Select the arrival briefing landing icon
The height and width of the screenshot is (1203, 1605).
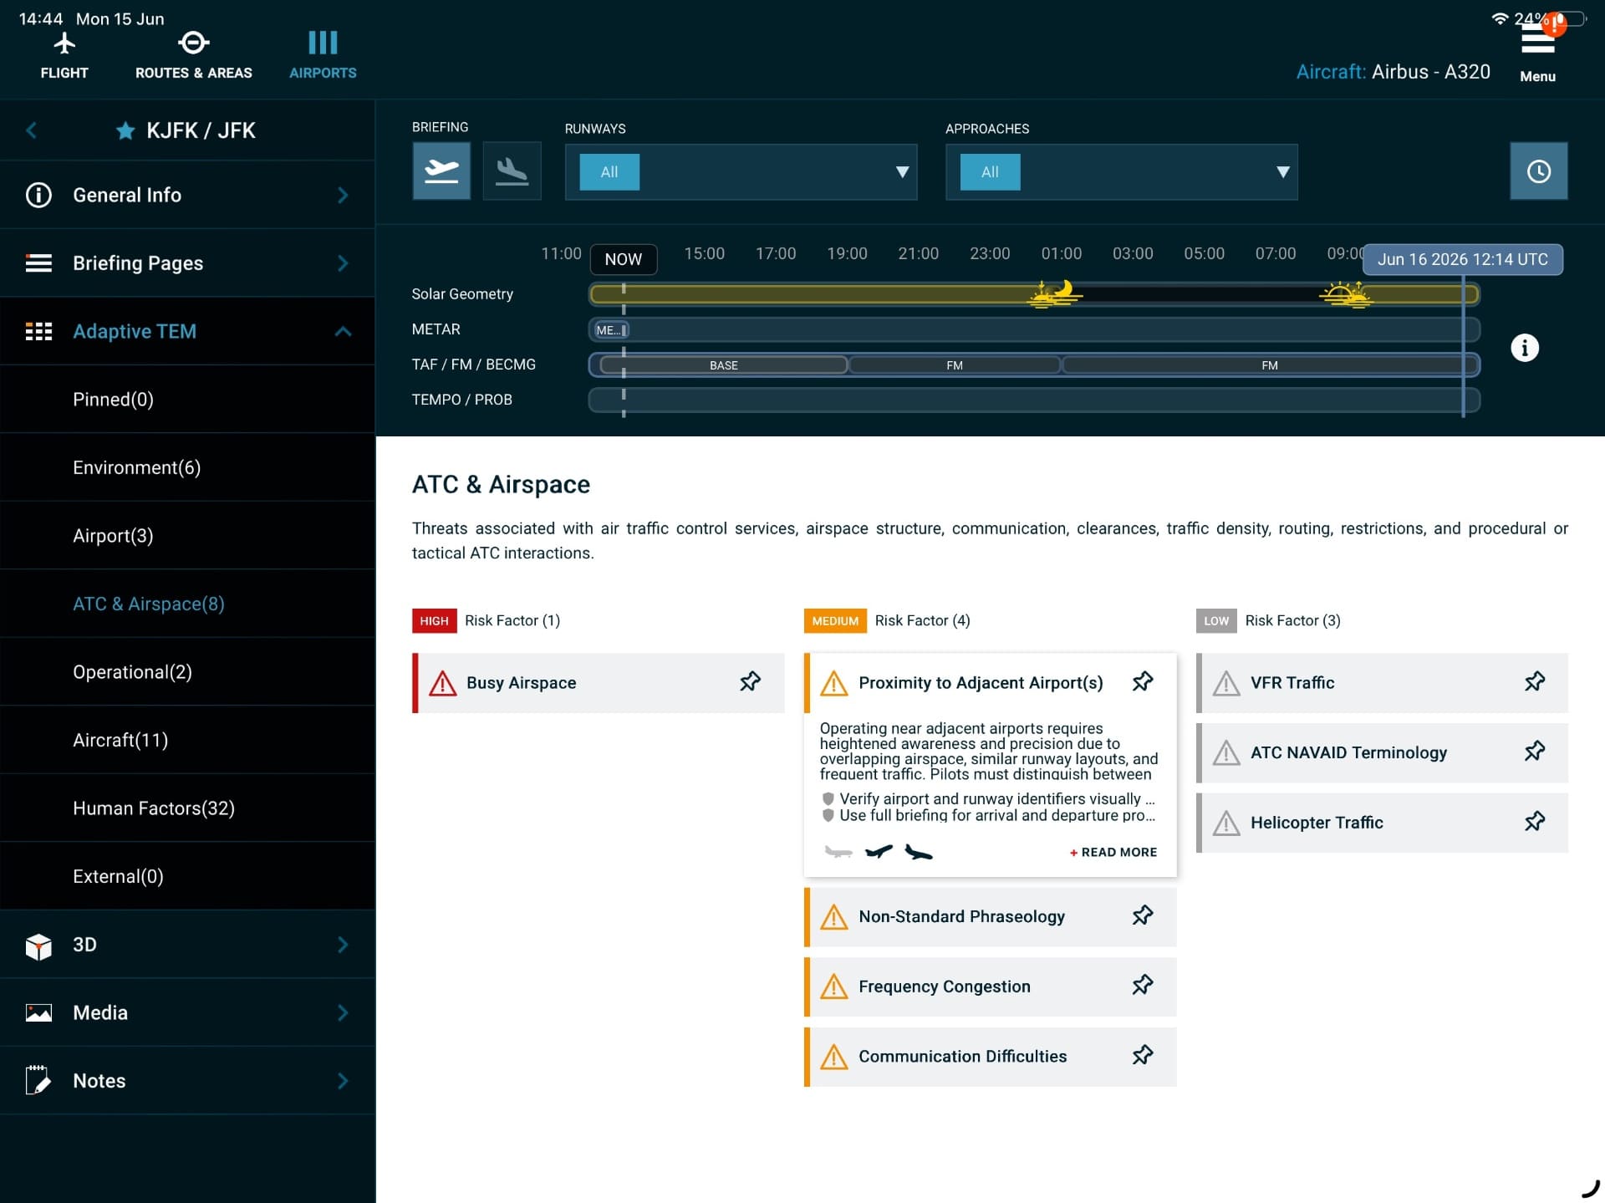[512, 171]
